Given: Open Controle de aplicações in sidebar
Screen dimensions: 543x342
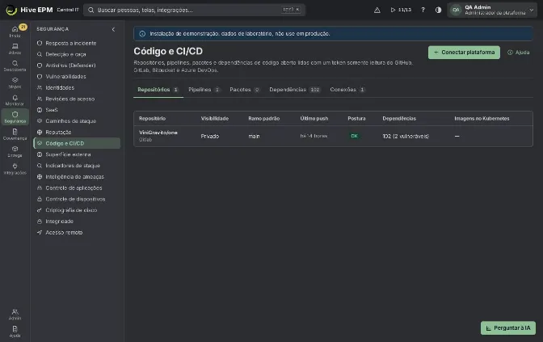Looking at the screenshot, I should point(77,188).
